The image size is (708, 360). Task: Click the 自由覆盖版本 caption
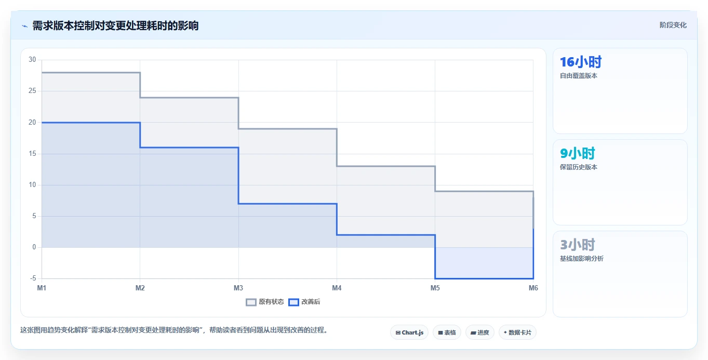(579, 76)
